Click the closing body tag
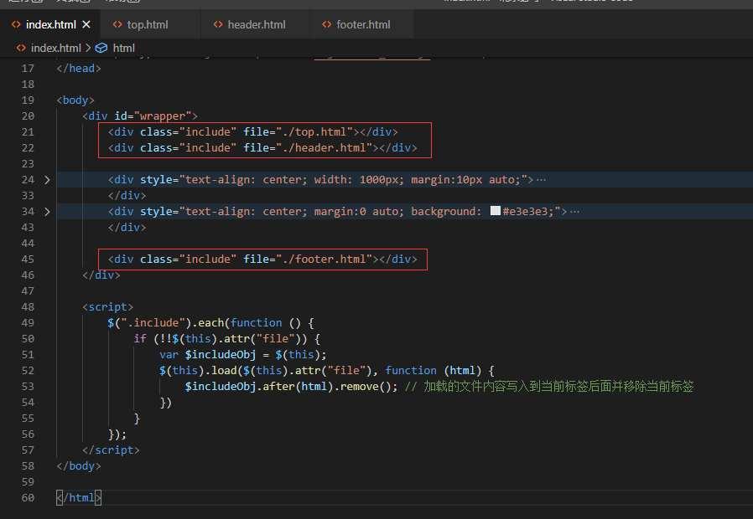Viewport: 753px width, 519px height. coord(79,465)
